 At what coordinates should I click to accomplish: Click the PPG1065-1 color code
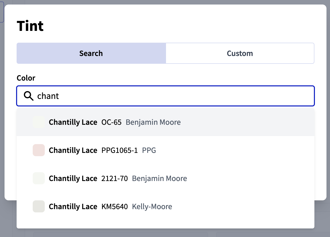click(120, 150)
